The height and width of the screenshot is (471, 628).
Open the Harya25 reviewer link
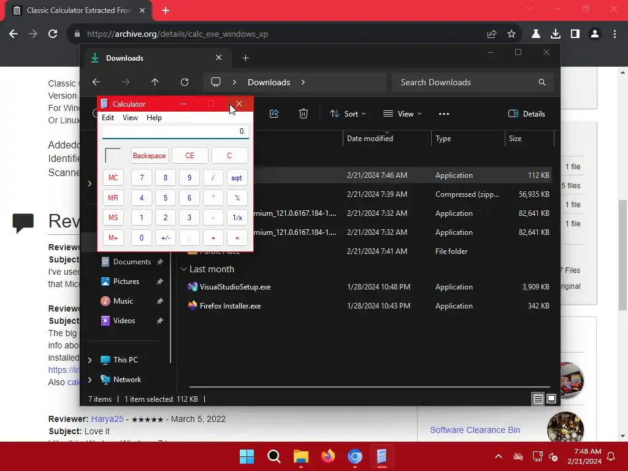coord(107,419)
